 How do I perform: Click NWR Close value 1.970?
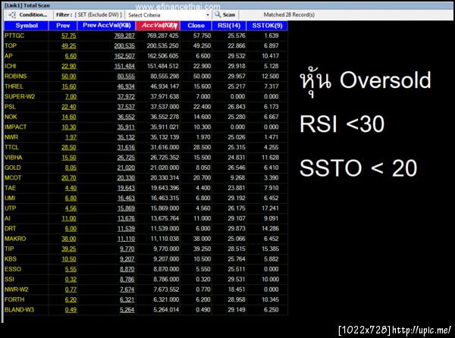pyautogui.click(x=203, y=137)
